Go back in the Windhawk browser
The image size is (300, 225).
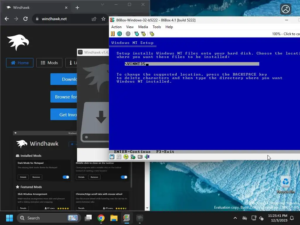7,19
